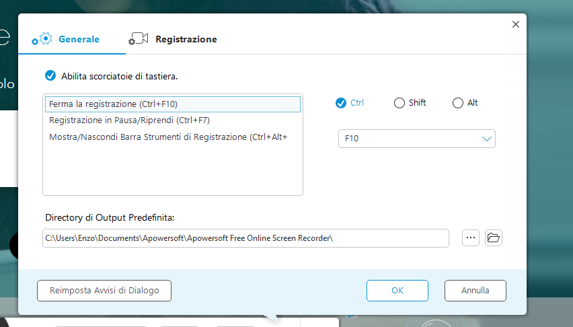Click empty area of shortcuts list
This screenshot has height=327, width=573.
coord(172,172)
